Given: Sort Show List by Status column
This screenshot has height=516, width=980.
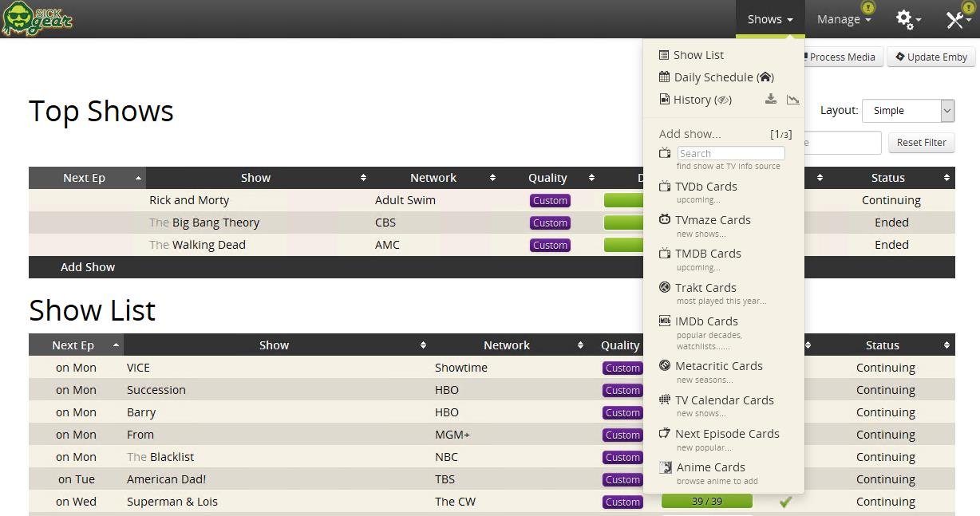Looking at the screenshot, I should coord(884,345).
